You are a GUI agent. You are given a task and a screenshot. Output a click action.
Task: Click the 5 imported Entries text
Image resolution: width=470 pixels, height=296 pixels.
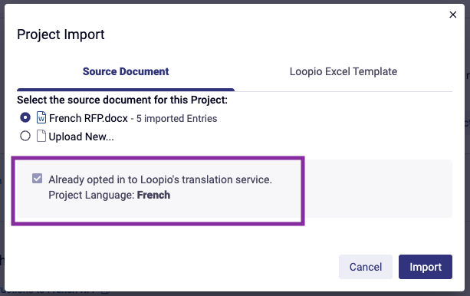(176, 118)
